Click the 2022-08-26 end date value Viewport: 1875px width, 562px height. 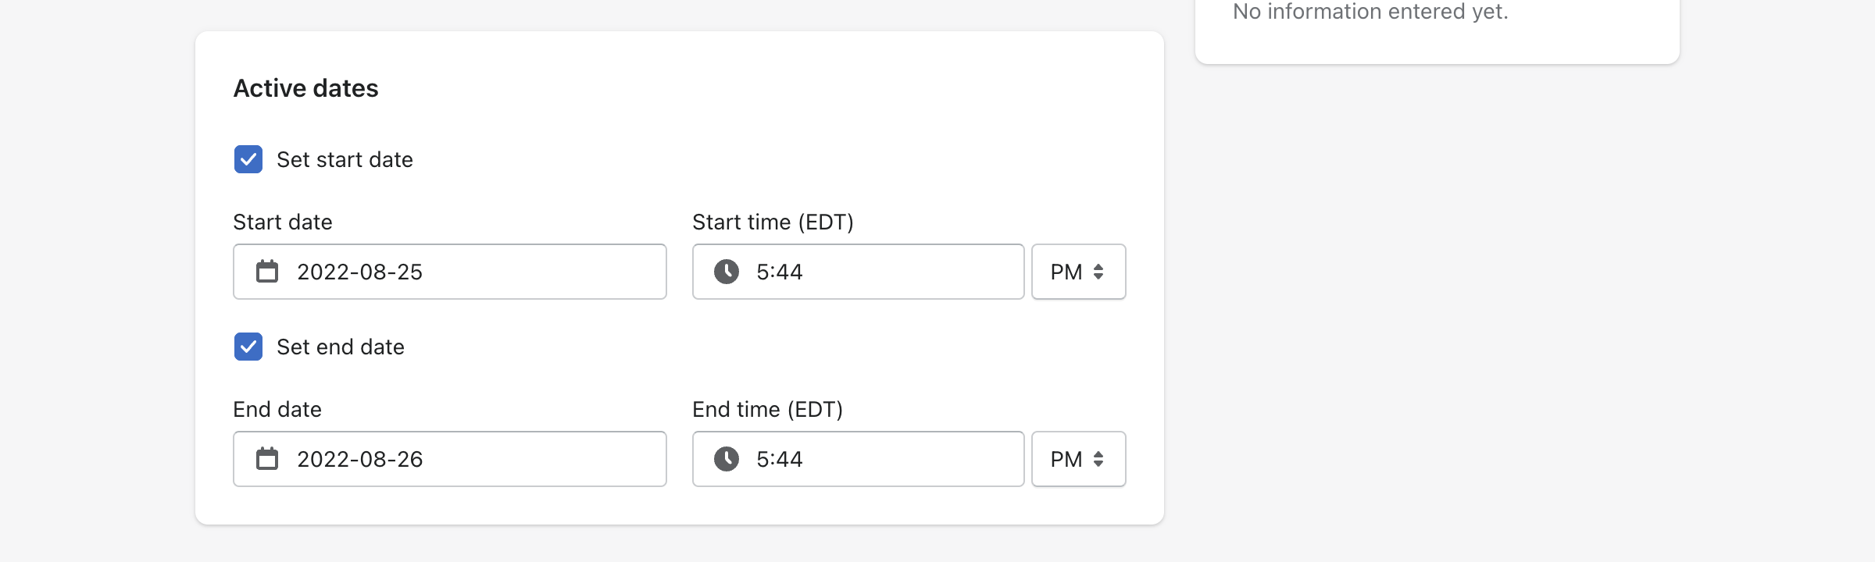click(359, 459)
